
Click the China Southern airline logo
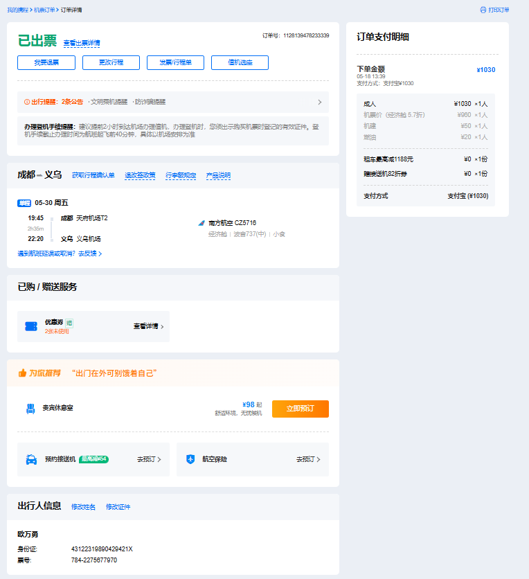[x=201, y=223]
